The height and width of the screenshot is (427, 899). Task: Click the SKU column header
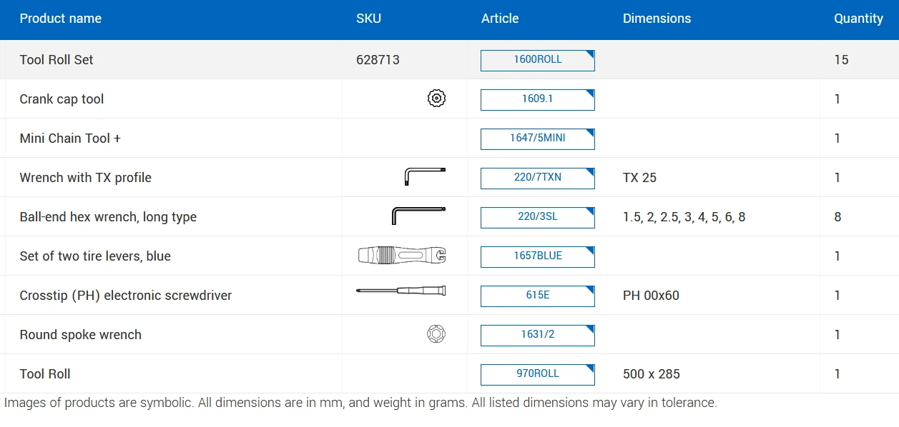pos(368,19)
